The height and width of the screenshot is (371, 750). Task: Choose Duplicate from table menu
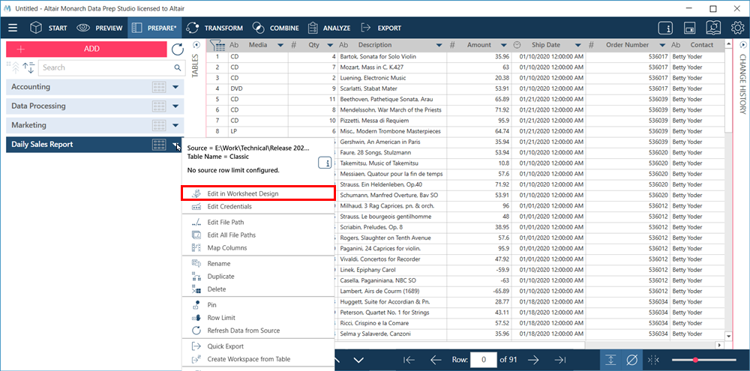[x=258, y=277]
